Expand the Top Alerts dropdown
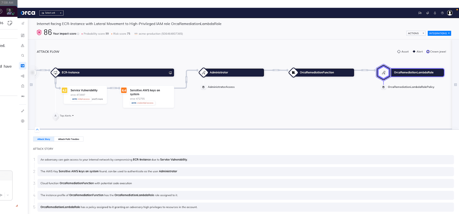This screenshot has height=214, width=459. tap(67, 116)
